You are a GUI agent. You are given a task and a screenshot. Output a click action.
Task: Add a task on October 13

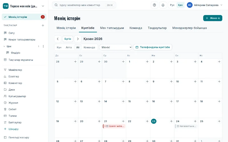pos(99,101)
